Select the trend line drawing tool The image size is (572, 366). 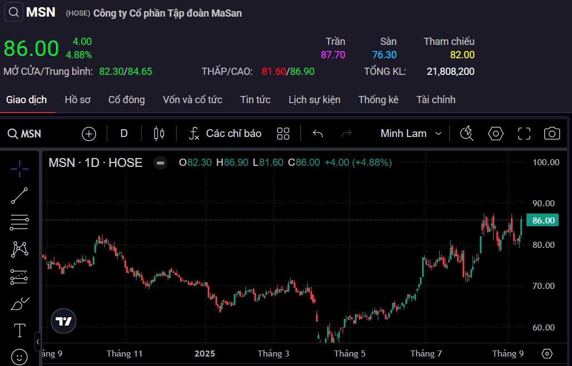(19, 196)
